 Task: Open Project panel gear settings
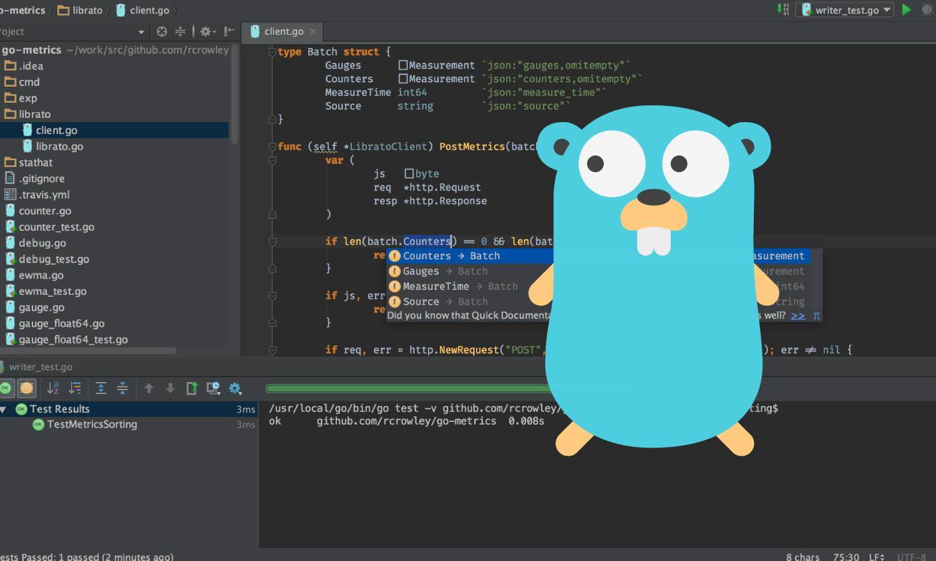click(207, 31)
